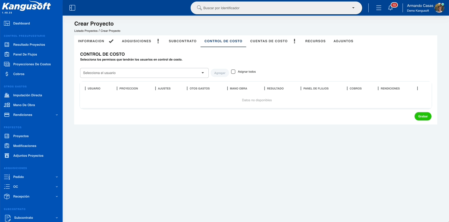The height and width of the screenshot is (222, 449).
Task: Click the COBROS column header
Action: pos(356,88)
